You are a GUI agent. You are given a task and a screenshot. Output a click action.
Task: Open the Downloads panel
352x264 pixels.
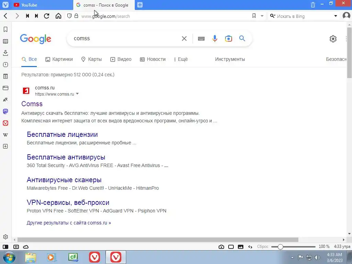coord(5,53)
